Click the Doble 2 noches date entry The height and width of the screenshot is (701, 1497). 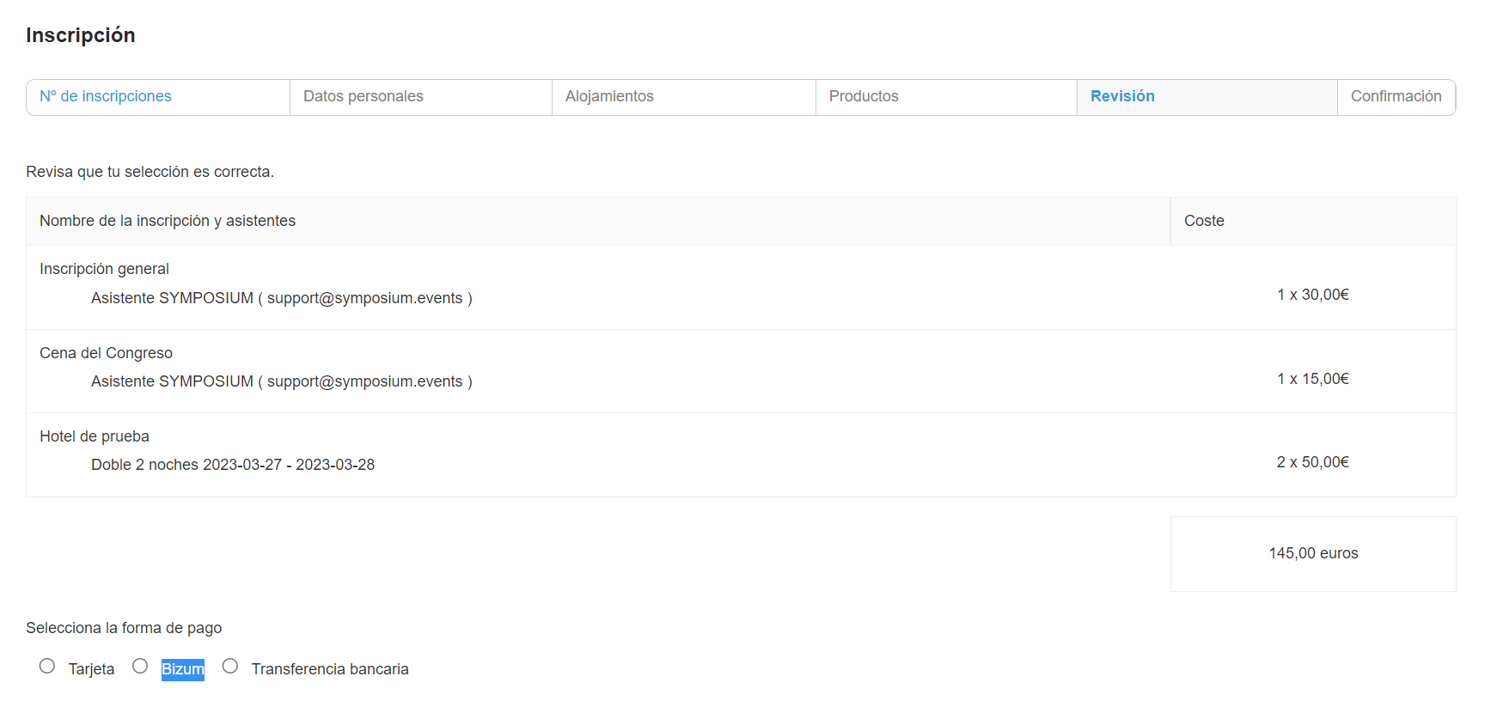(233, 465)
